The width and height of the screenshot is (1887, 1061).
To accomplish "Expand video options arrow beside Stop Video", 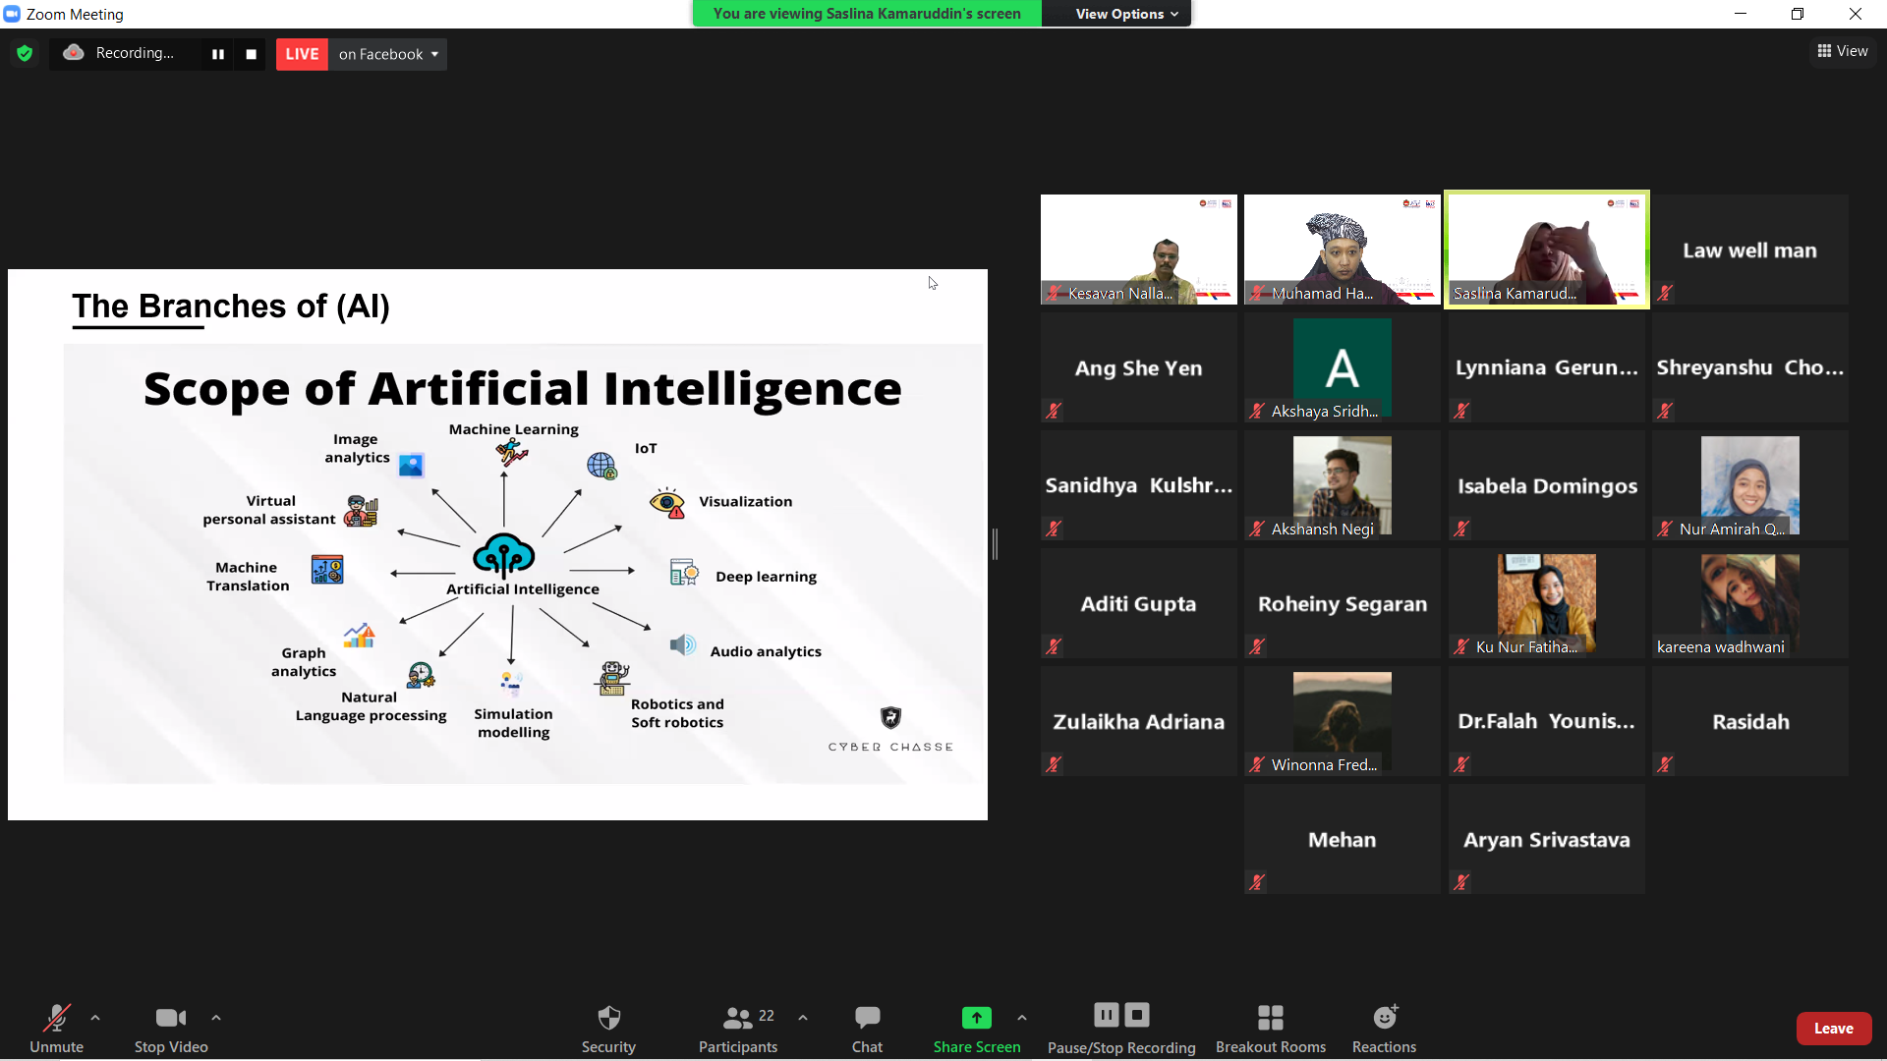I will pos(216,1018).
